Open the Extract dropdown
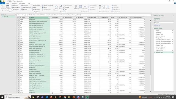The image size is (176, 99). [x=66, y=8]
